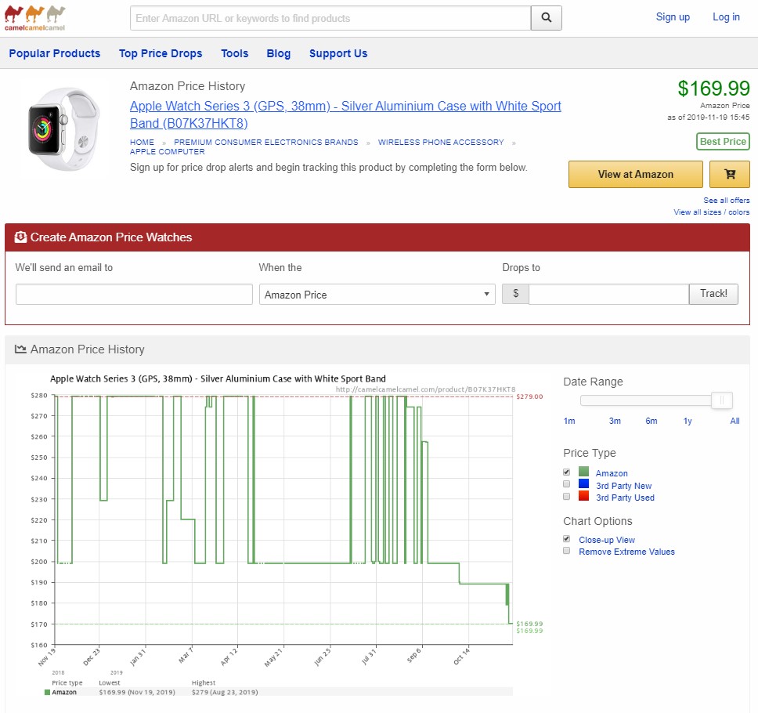
Task: Open the Sign up link
Action: [x=673, y=17]
